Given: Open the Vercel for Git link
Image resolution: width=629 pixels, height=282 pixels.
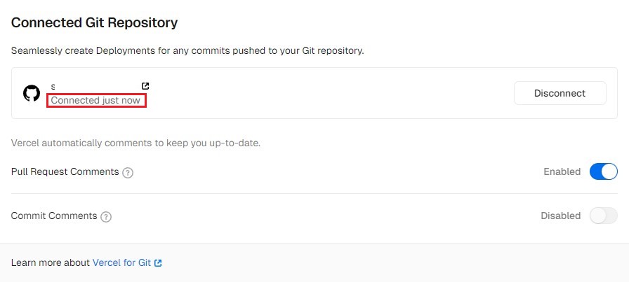Looking at the screenshot, I should [121, 263].
